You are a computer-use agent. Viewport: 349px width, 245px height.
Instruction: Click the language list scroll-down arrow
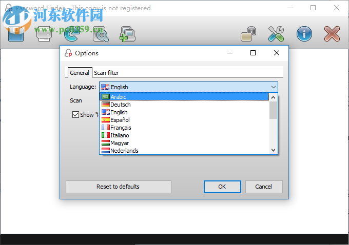pos(274,150)
